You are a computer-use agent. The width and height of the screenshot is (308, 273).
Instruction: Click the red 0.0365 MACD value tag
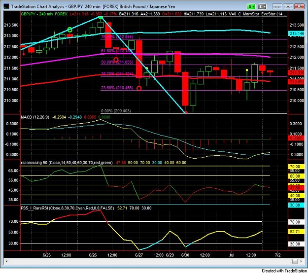click(x=296, y=138)
